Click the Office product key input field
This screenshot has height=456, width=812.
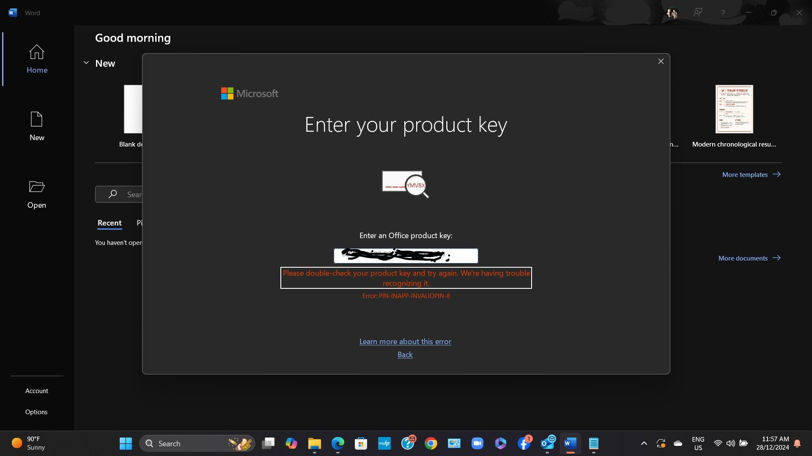pyautogui.click(x=406, y=256)
